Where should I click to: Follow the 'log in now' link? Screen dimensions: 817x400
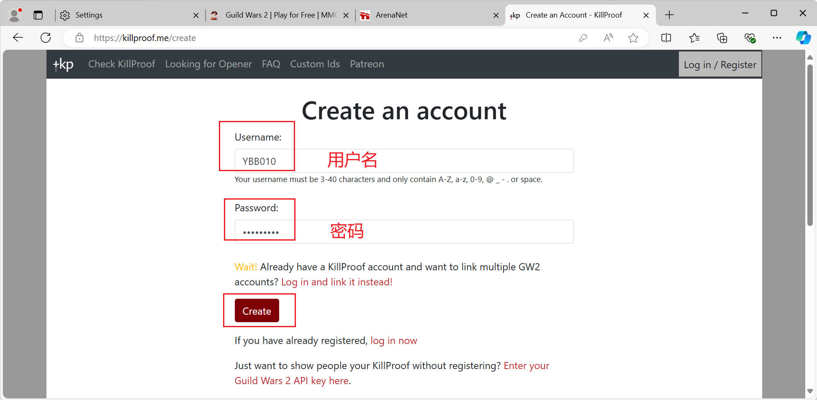pos(393,341)
